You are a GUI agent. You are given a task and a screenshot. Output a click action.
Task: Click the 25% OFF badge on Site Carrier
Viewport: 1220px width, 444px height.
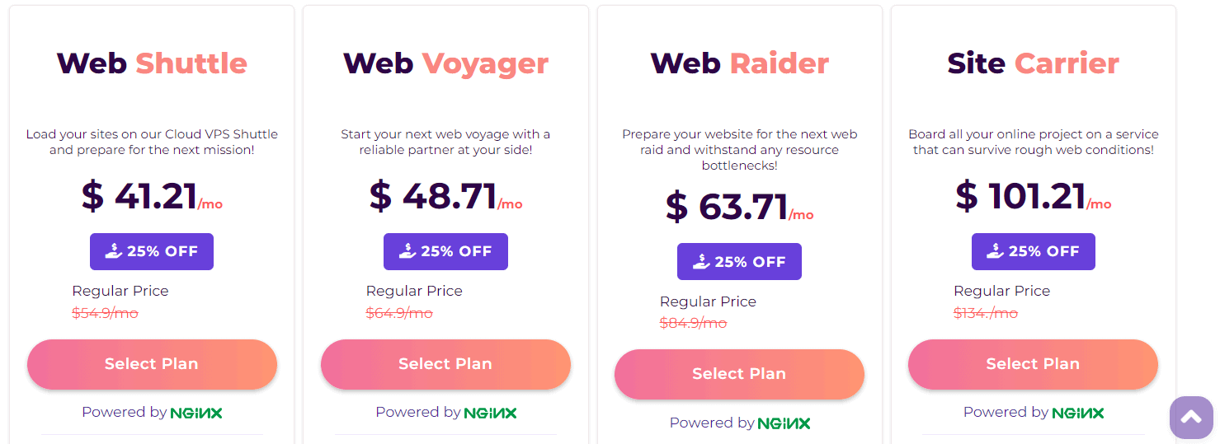[x=1033, y=252]
